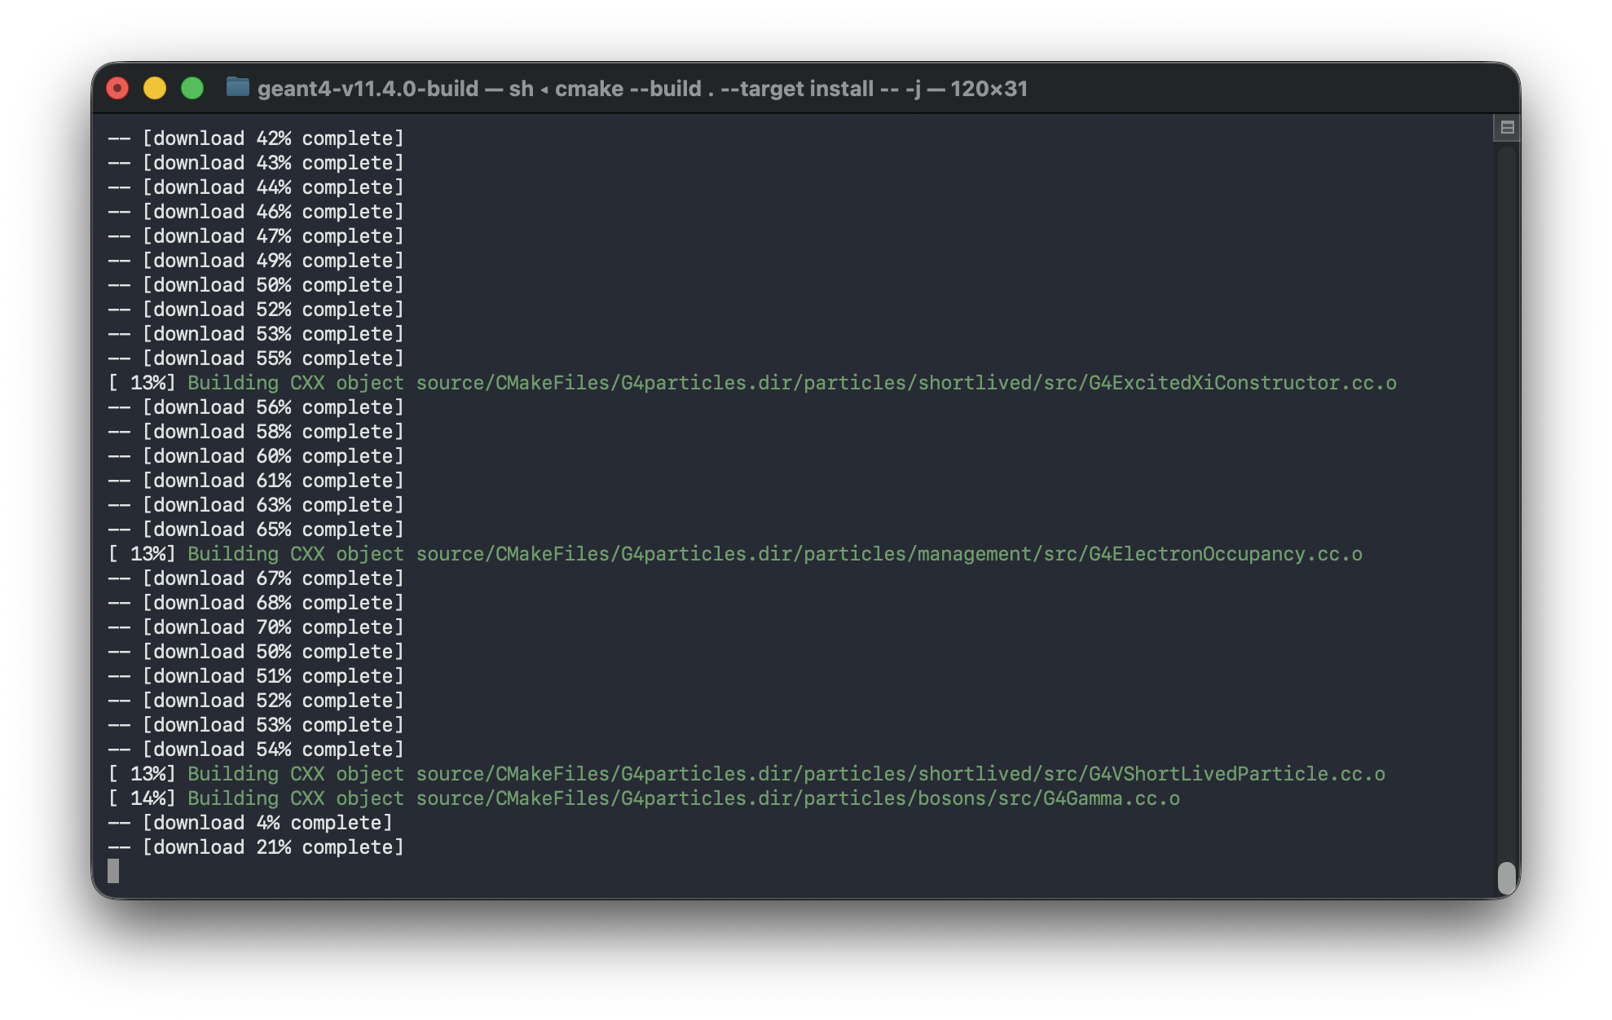This screenshot has width=1612, height=1020.
Task: Click the download 21% complete line
Action: [255, 846]
